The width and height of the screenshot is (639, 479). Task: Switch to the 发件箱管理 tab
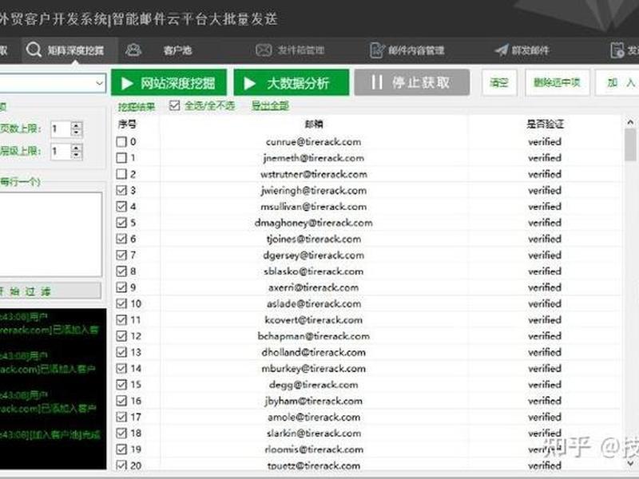click(301, 50)
